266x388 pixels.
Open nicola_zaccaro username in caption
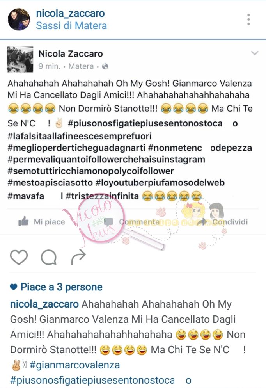44,304
